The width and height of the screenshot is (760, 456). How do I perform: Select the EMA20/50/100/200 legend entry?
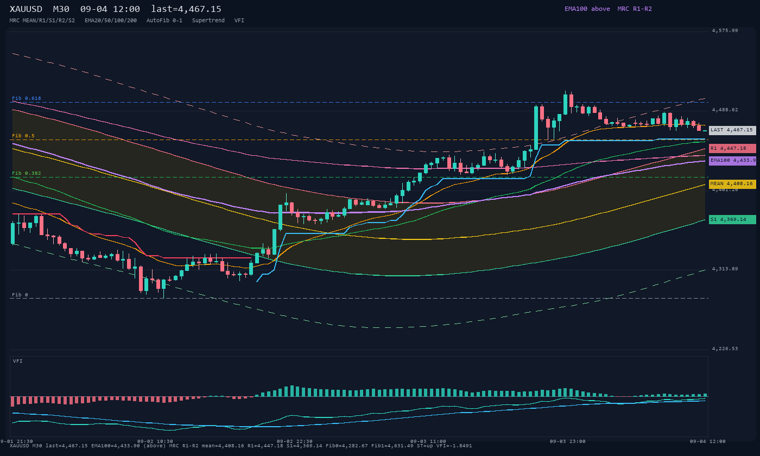(x=111, y=20)
